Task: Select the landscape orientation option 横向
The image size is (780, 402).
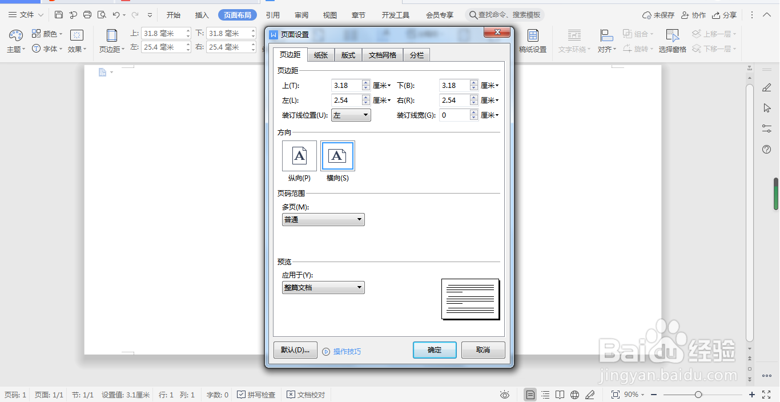Action: (x=337, y=155)
